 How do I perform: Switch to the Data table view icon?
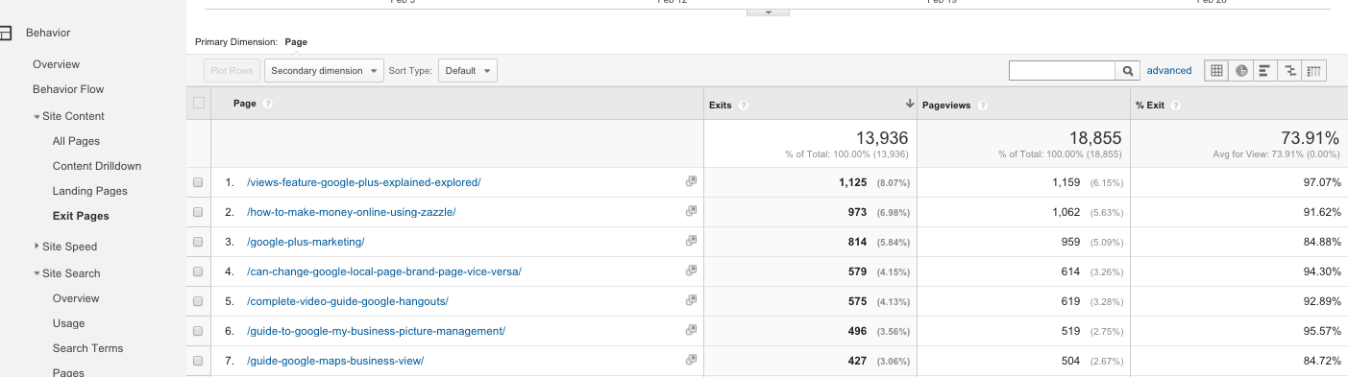[x=1216, y=70]
